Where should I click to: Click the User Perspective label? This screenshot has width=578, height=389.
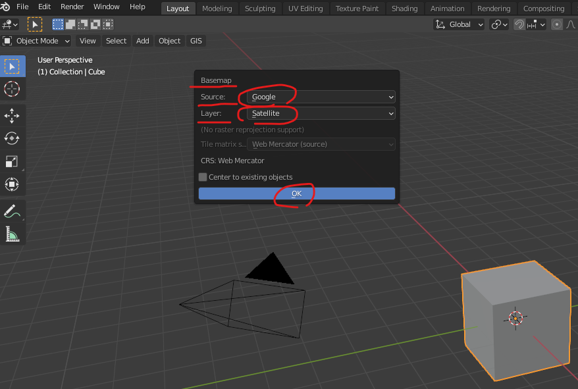[65, 60]
